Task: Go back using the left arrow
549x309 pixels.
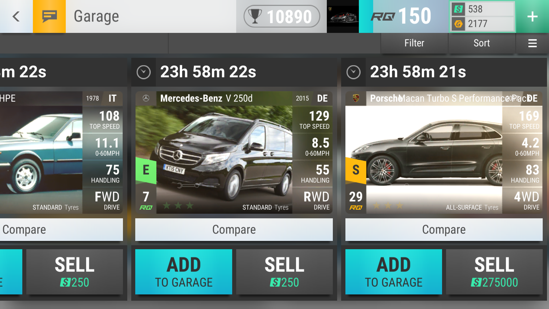Action: tap(16, 16)
